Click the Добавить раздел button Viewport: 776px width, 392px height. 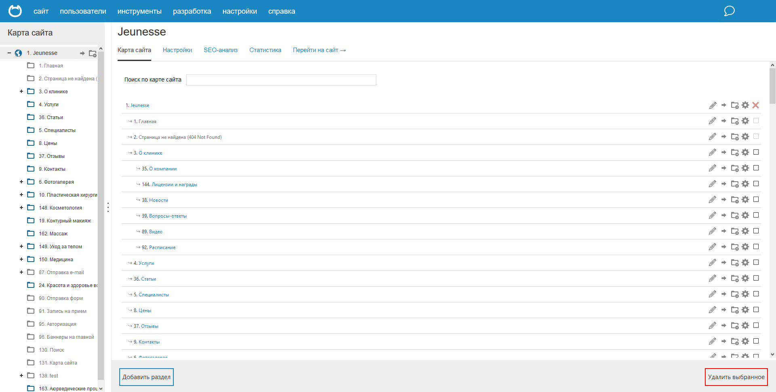146,377
